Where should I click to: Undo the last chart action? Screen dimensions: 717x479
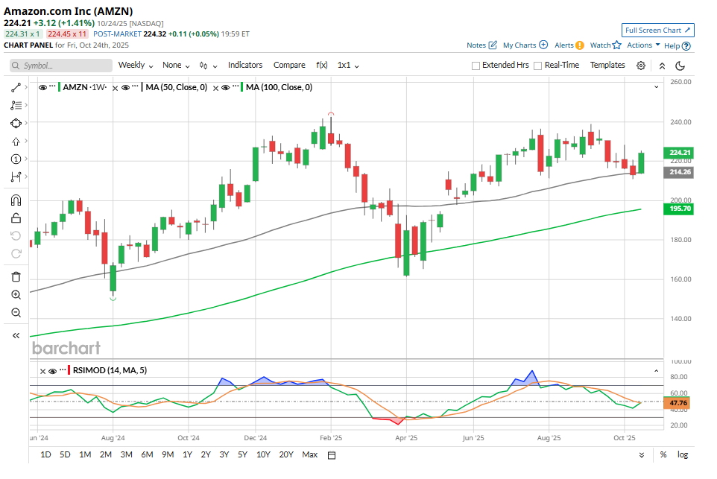(16, 236)
